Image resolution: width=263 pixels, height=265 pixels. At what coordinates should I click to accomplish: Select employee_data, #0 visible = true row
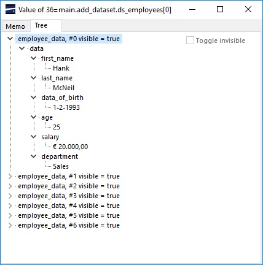69,39
